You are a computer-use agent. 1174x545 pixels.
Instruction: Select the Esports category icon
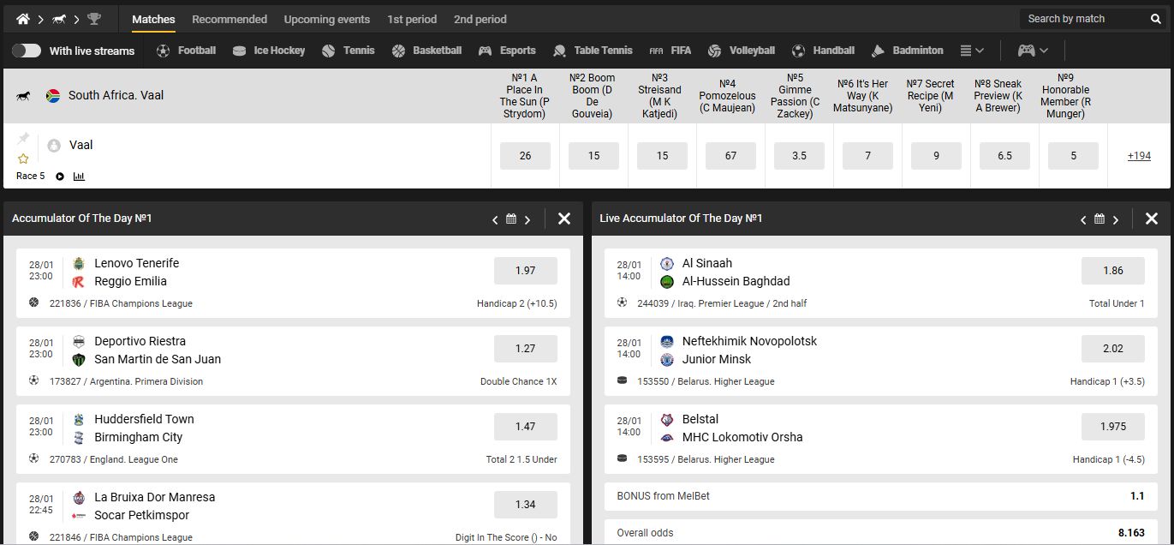485,50
